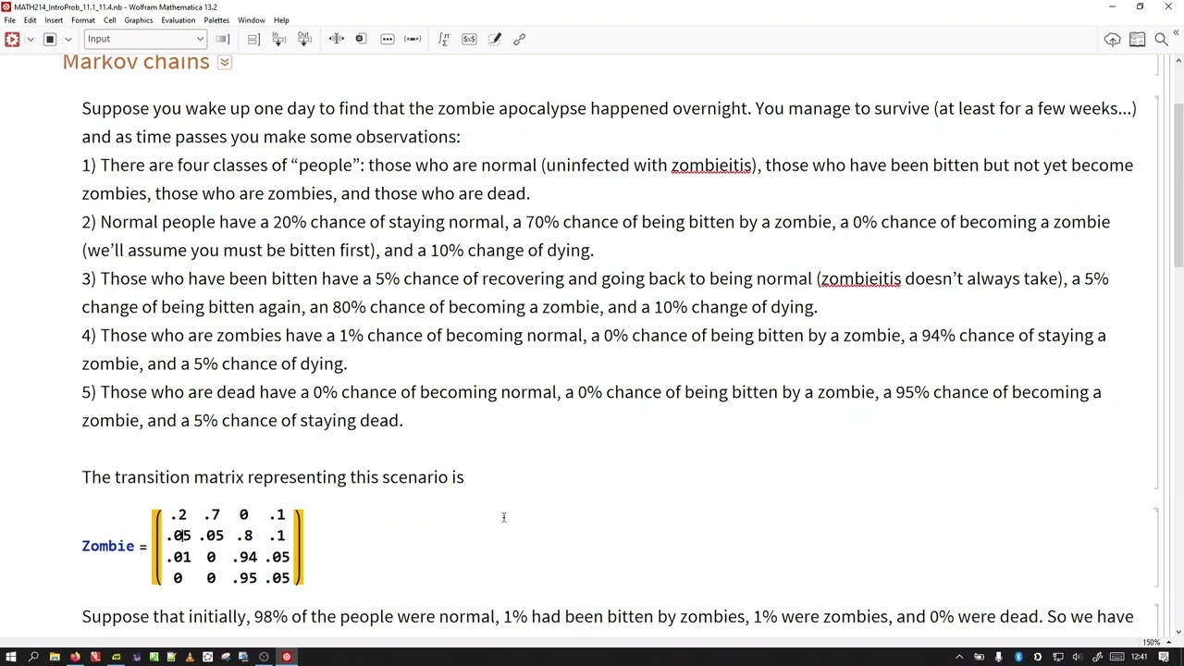1184x666 pixels.
Task: Open the Cell menu
Action: [109, 20]
